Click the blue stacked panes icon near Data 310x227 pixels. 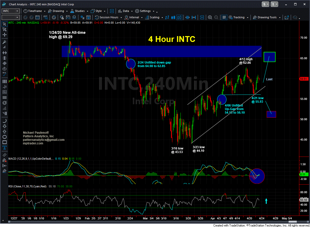[112, 11]
